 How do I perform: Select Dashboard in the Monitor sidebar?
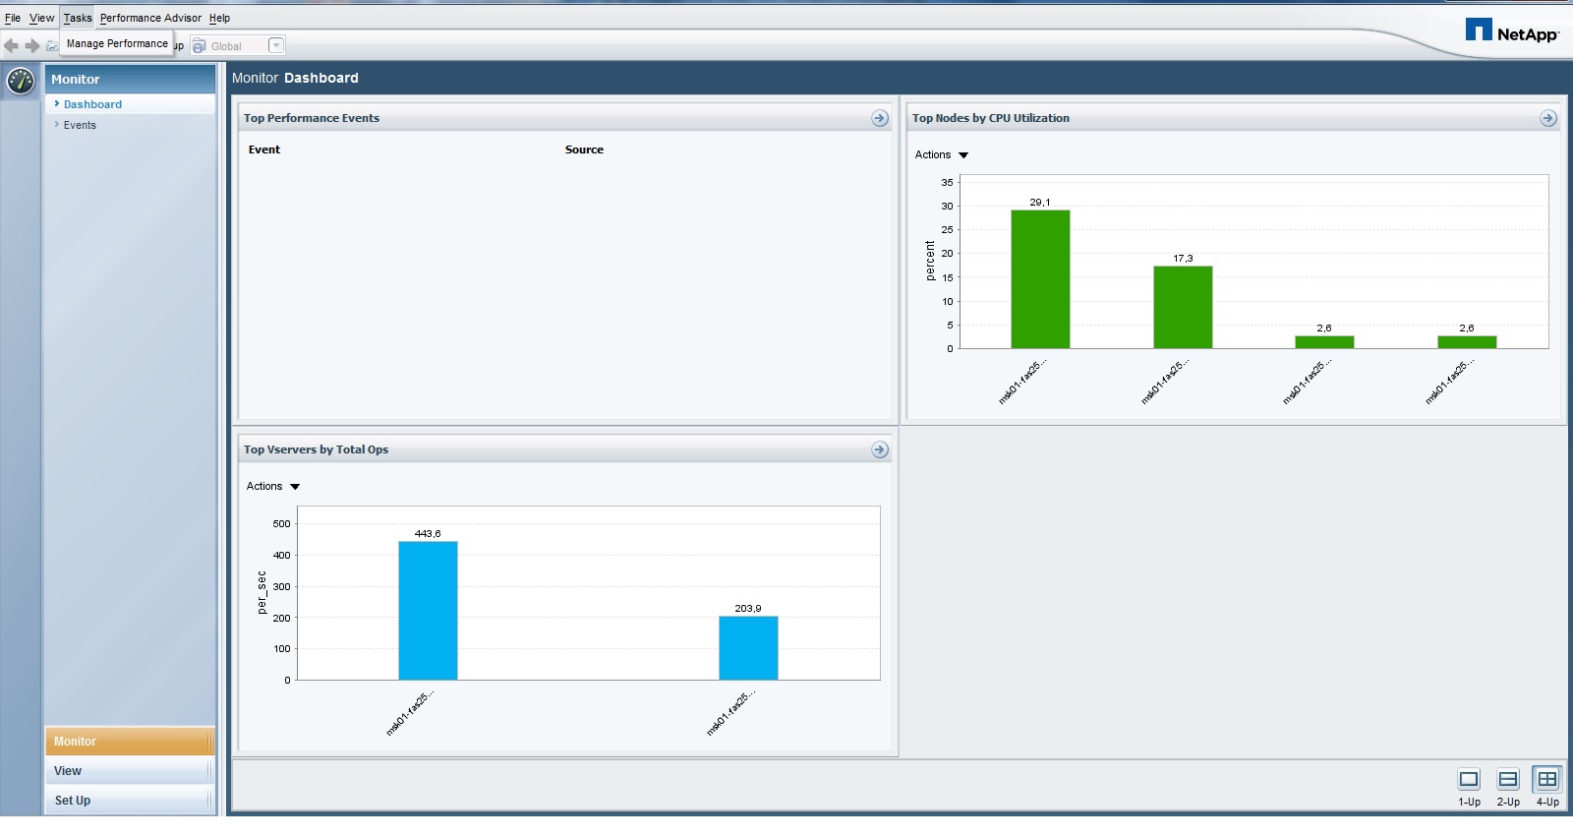point(92,104)
